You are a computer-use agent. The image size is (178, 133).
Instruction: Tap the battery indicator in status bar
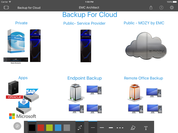click(175, 2)
